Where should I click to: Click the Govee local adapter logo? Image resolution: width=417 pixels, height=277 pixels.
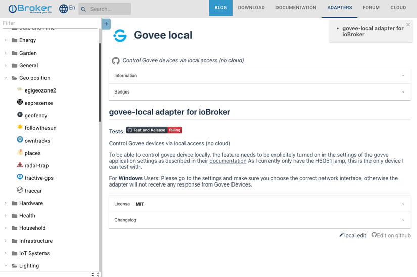click(x=120, y=35)
